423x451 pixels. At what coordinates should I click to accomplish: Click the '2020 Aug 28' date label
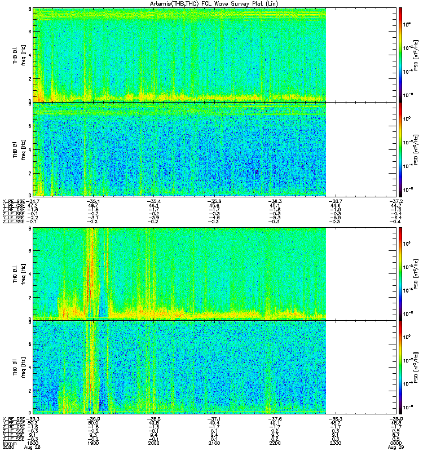[23, 446]
